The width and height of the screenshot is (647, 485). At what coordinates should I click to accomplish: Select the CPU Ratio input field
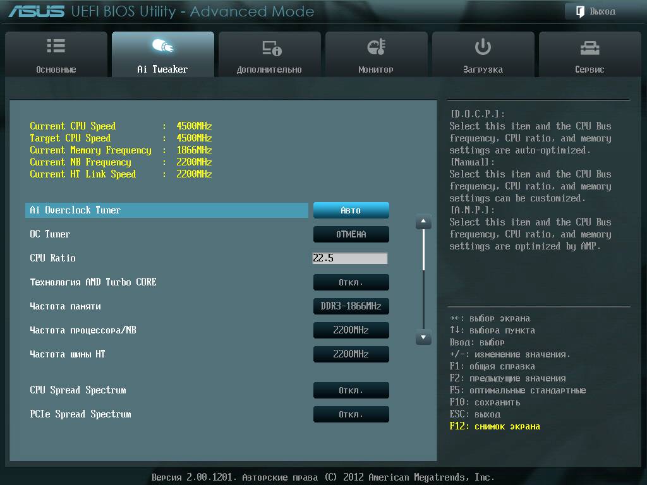[349, 258]
